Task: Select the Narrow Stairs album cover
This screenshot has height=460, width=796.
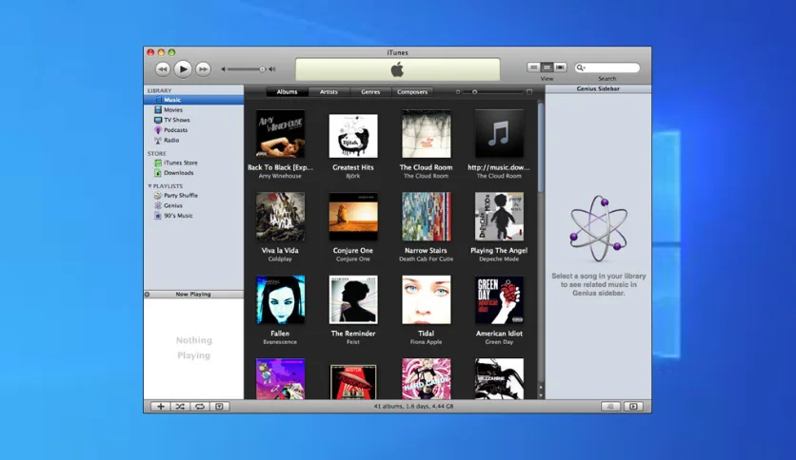Action: [x=426, y=217]
